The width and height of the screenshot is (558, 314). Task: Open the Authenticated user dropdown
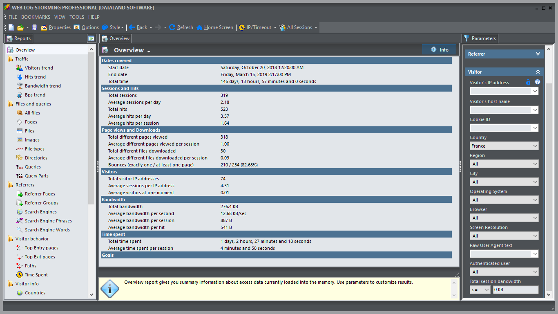click(x=504, y=272)
